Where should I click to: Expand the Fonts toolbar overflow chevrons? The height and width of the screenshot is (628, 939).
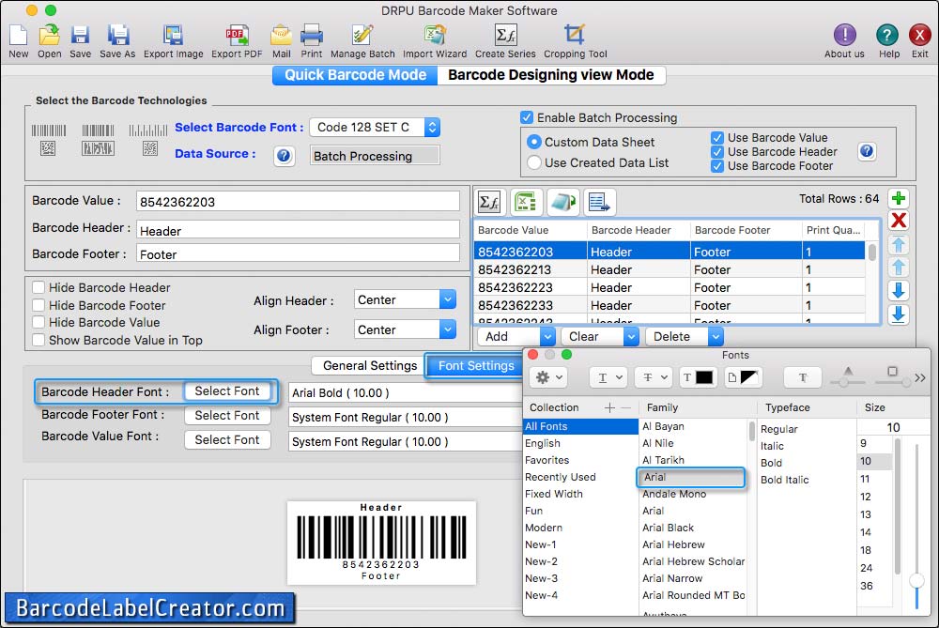[x=920, y=377]
